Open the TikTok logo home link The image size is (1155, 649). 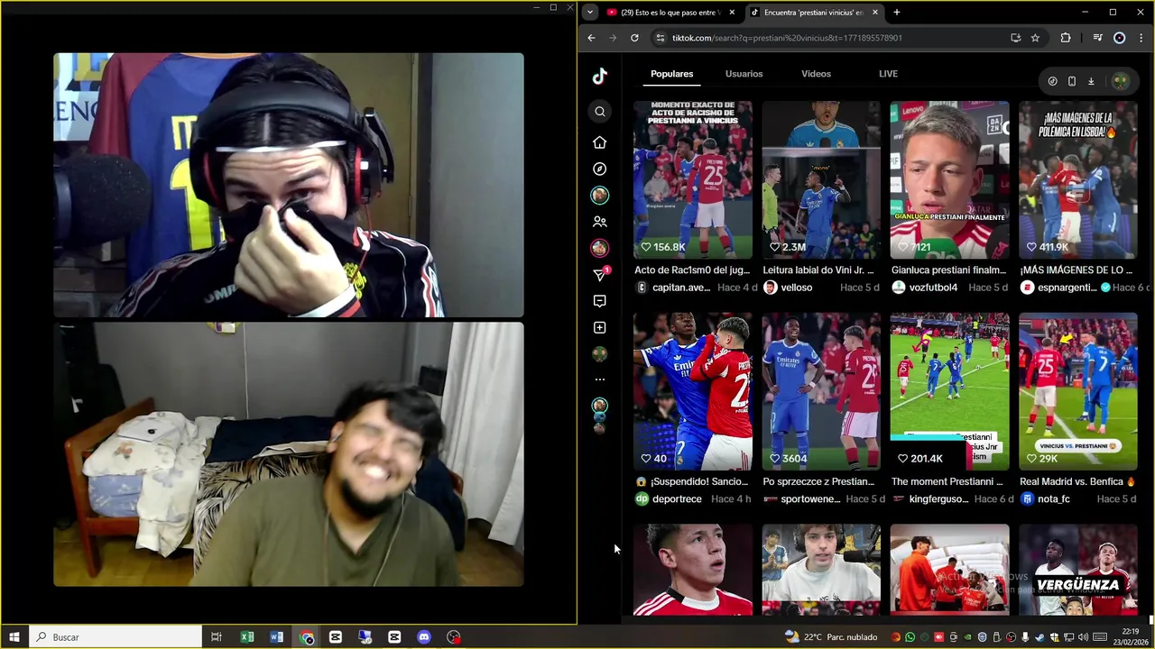(x=600, y=77)
